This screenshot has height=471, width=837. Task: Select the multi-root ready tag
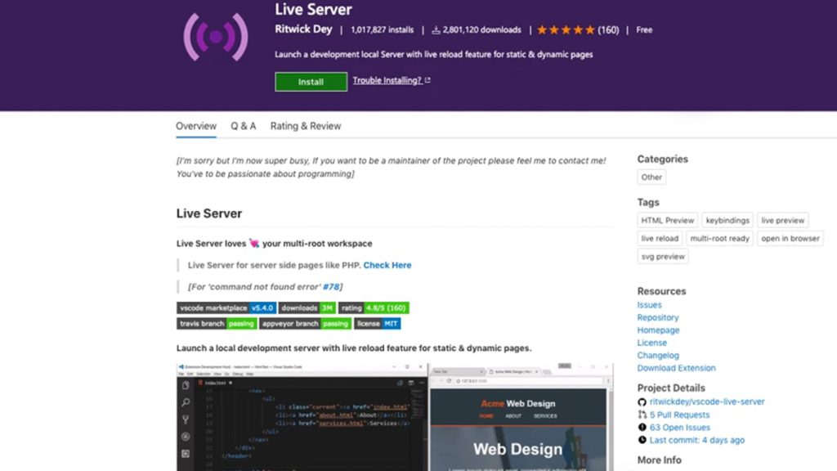pyautogui.click(x=719, y=238)
